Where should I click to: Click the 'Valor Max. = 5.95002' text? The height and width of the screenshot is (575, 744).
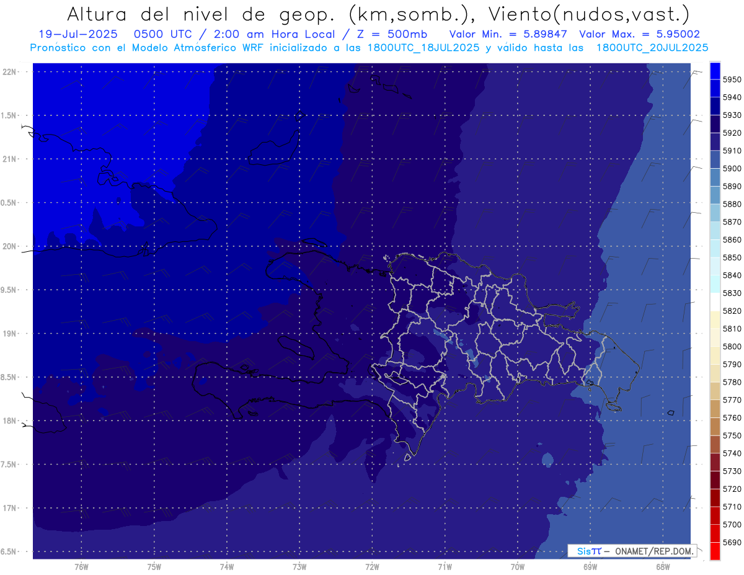pyautogui.click(x=640, y=35)
